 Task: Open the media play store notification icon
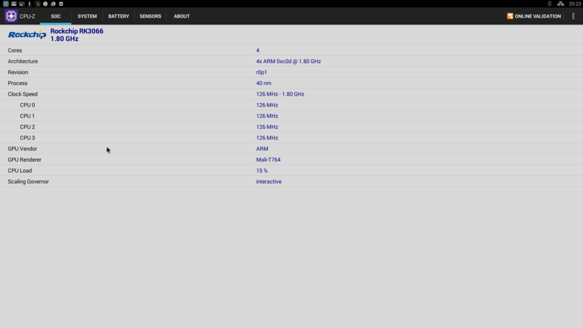(53, 4)
